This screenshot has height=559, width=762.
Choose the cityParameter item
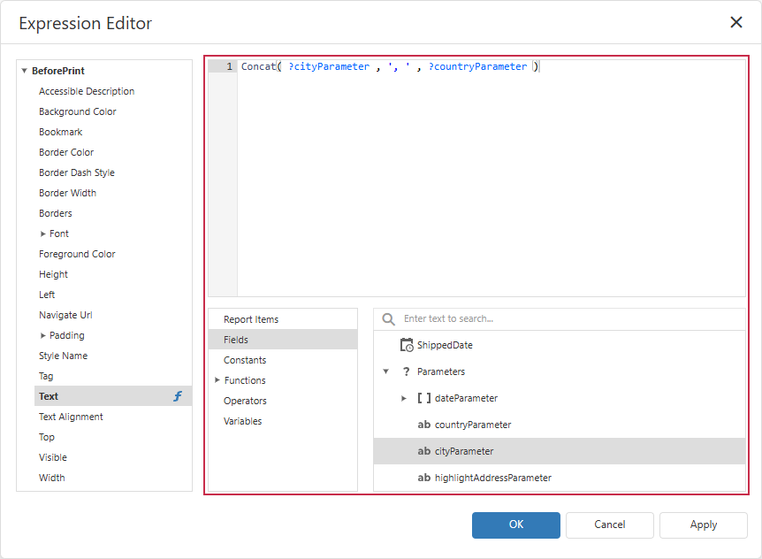(x=560, y=451)
